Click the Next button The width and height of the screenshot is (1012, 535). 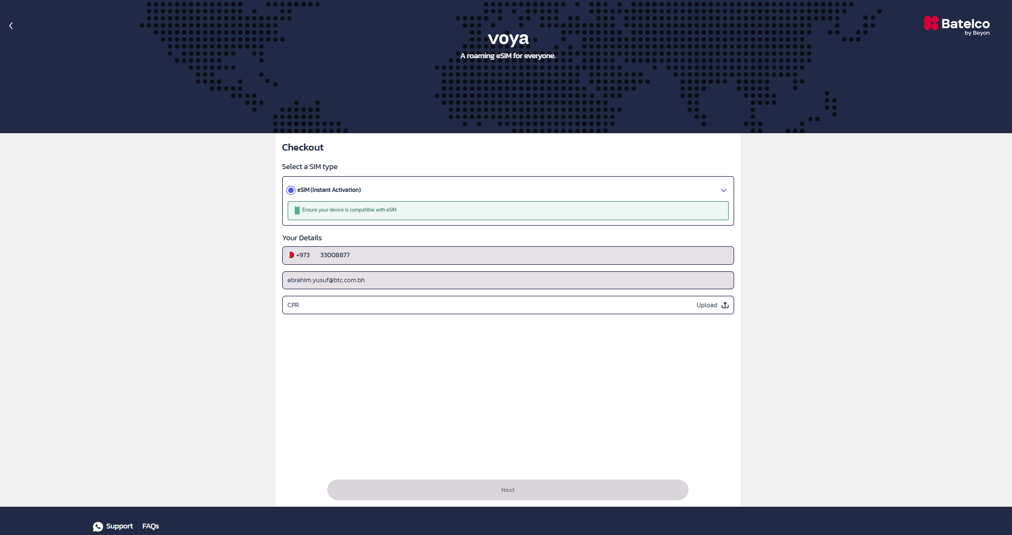[508, 490]
